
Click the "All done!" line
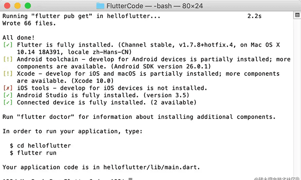pyautogui.click(x=19, y=37)
